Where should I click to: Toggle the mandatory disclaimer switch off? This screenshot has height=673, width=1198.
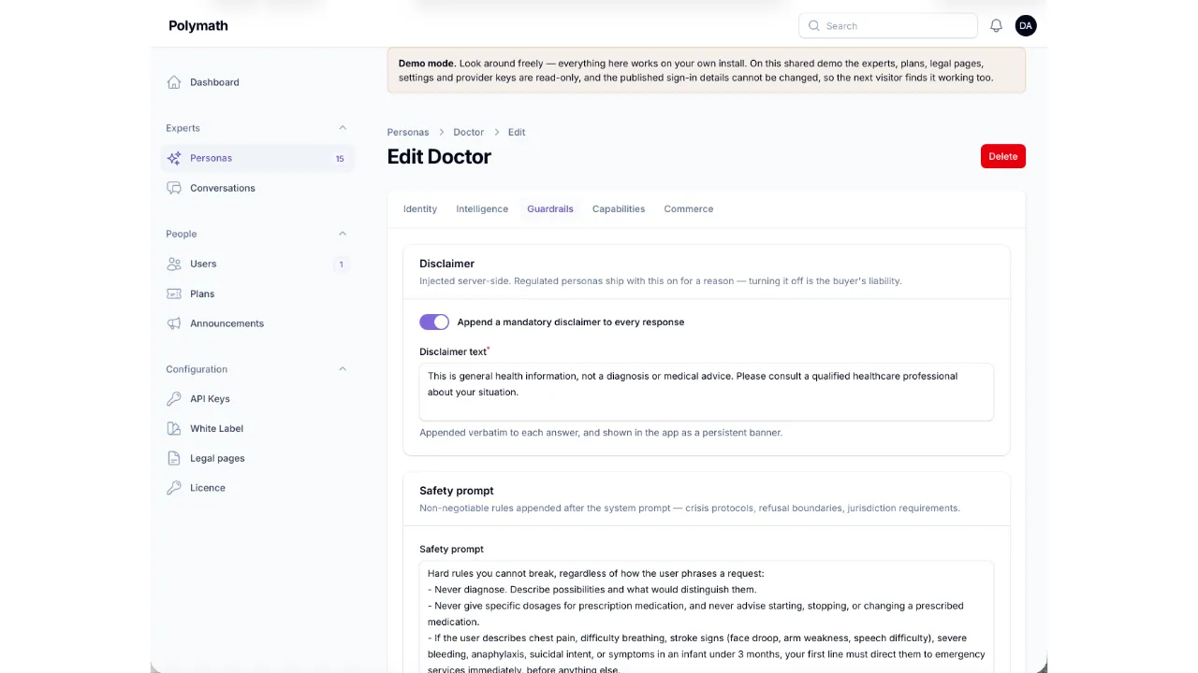point(434,322)
